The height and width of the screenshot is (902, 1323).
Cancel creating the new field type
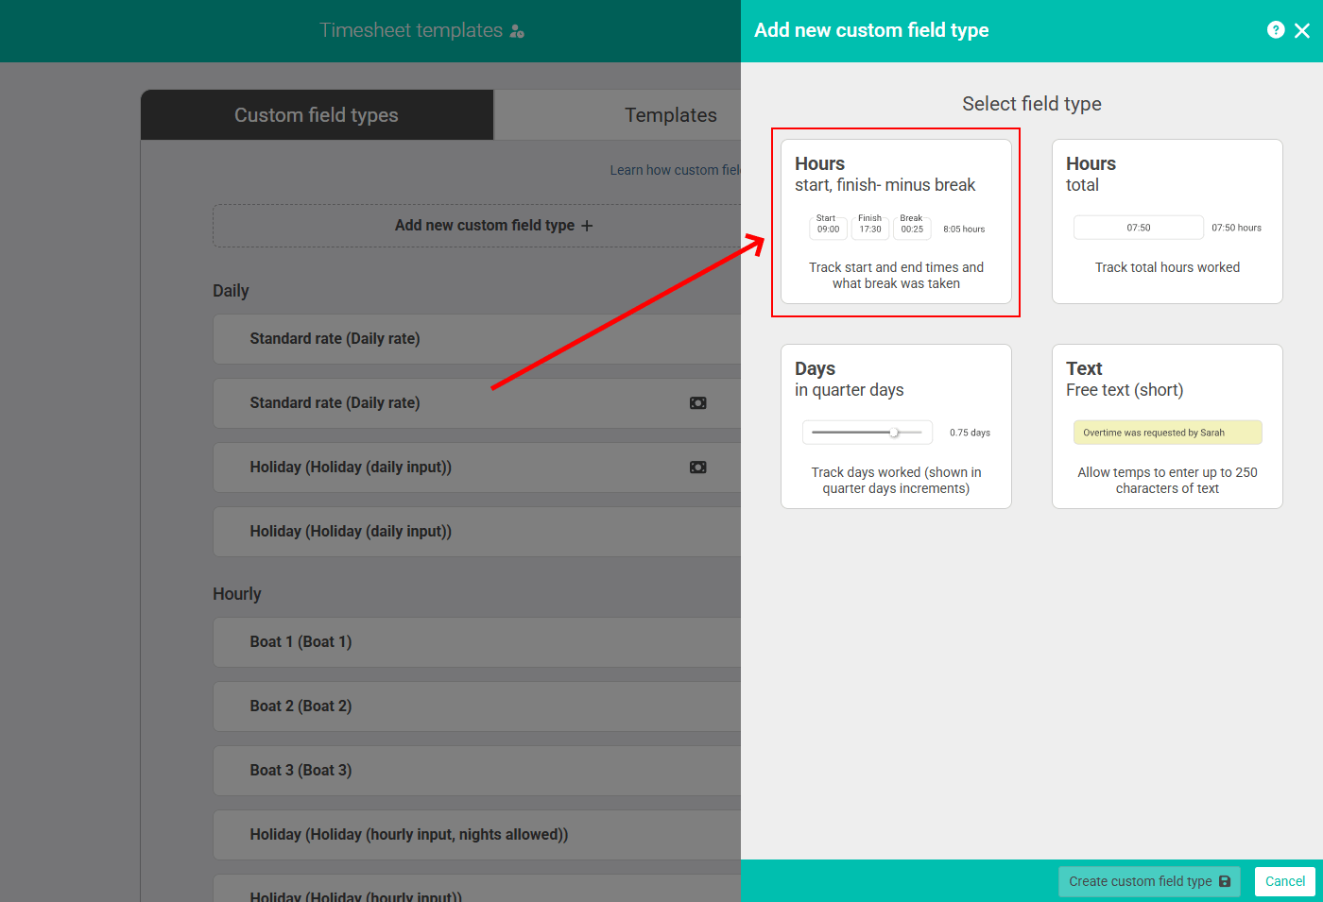click(1284, 880)
